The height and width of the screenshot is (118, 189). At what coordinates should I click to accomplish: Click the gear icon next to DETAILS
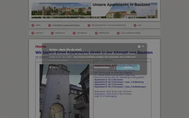click(x=50, y=67)
